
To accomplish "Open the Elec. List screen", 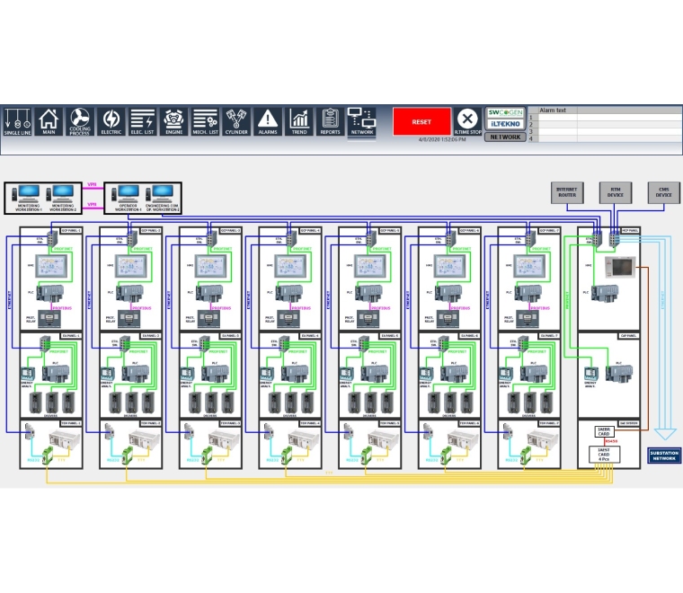I will coord(143,121).
